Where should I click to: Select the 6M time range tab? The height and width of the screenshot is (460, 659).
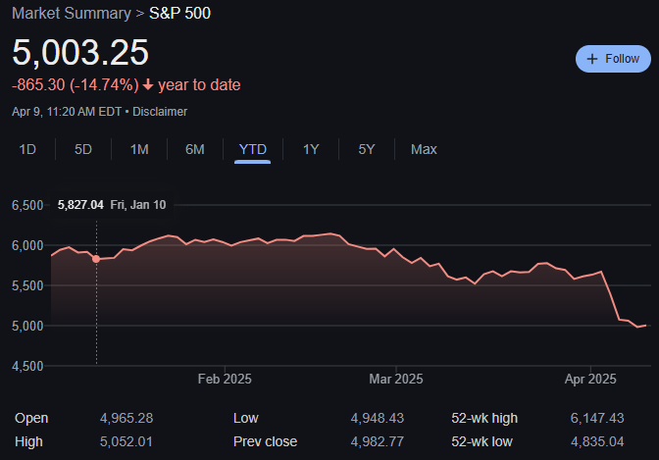pyautogui.click(x=194, y=149)
